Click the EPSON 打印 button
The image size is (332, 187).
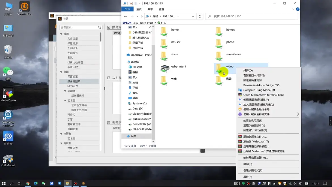point(162,23)
